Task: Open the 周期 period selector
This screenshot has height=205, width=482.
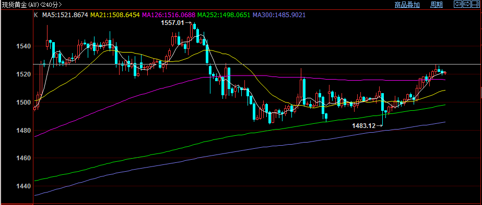Action: 437,4
